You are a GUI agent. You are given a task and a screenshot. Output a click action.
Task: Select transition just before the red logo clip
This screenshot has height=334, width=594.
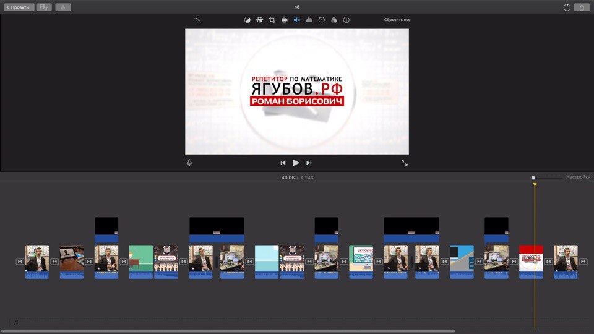click(514, 262)
